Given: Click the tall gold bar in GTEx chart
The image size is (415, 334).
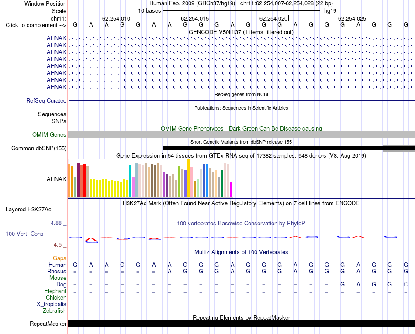Looking at the screenshot, I should click(188, 178).
